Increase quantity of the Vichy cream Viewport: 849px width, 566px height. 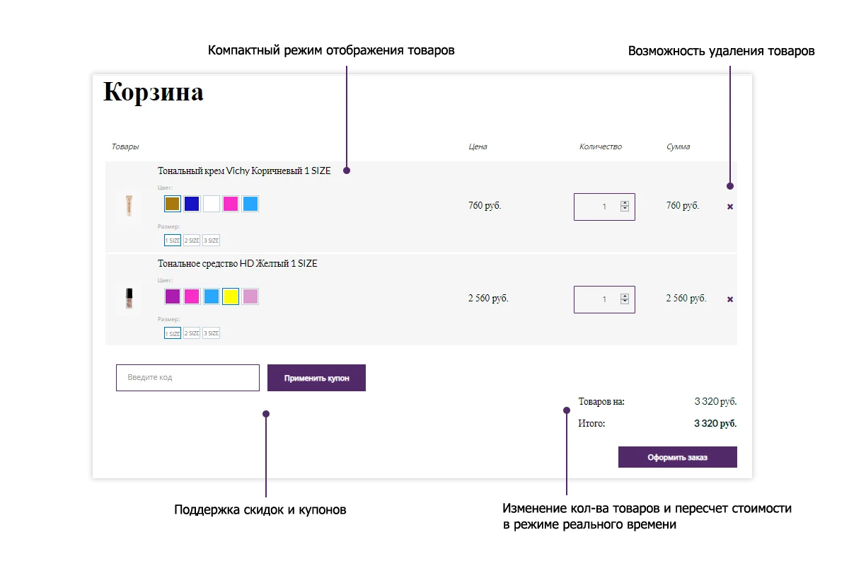(x=625, y=204)
